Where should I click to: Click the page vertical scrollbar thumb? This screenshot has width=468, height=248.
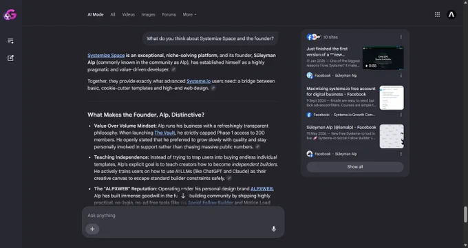[465, 214]
